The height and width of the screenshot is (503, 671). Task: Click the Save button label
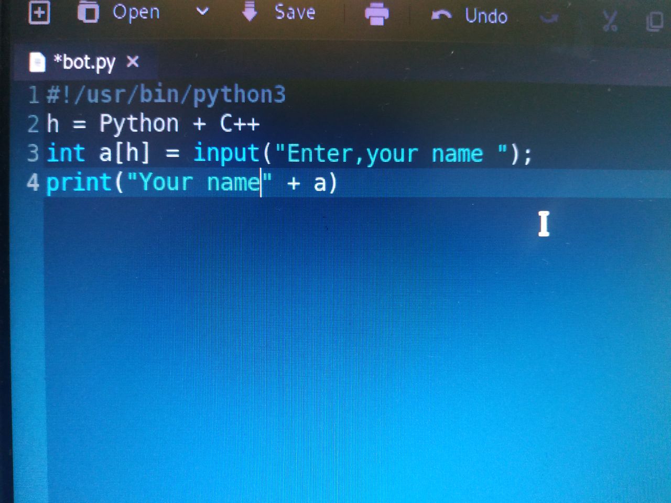pyautogui.click(x=295, y=12)
